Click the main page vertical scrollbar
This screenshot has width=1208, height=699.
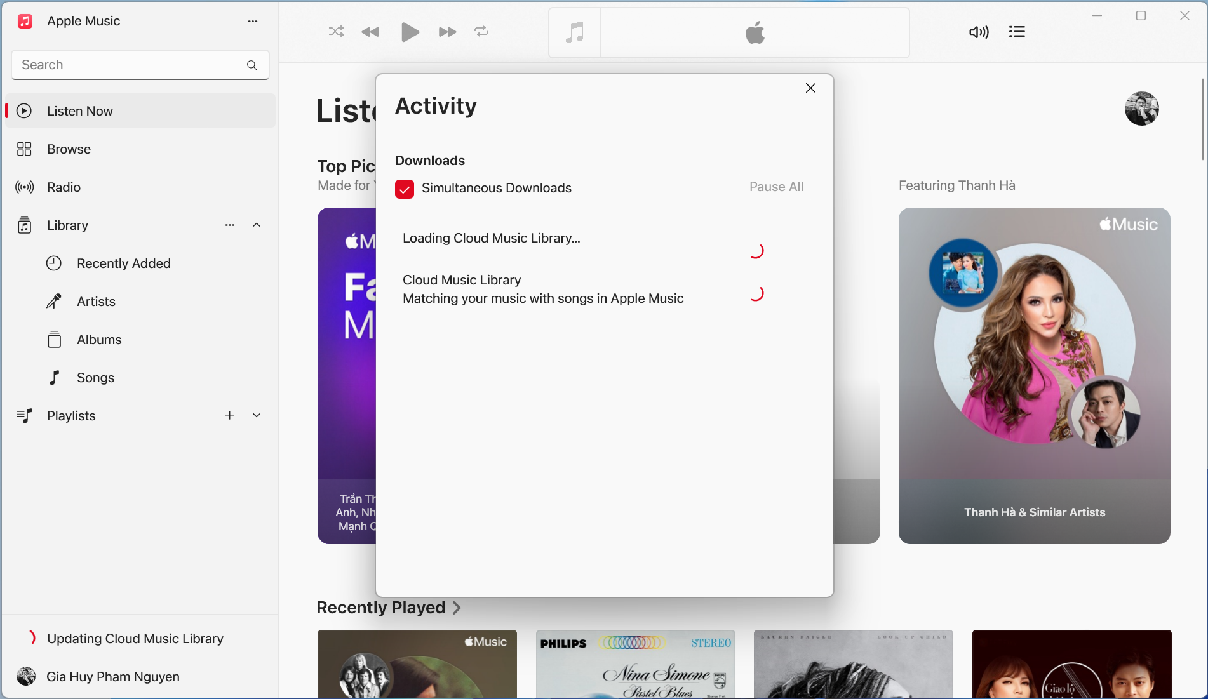1202,119
